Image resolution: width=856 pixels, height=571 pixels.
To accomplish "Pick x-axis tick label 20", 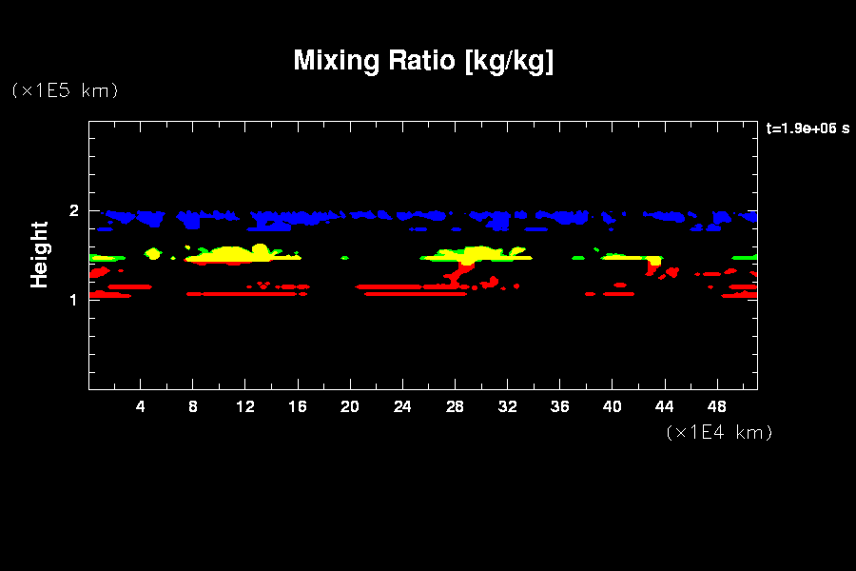I will tap(350, 407).
